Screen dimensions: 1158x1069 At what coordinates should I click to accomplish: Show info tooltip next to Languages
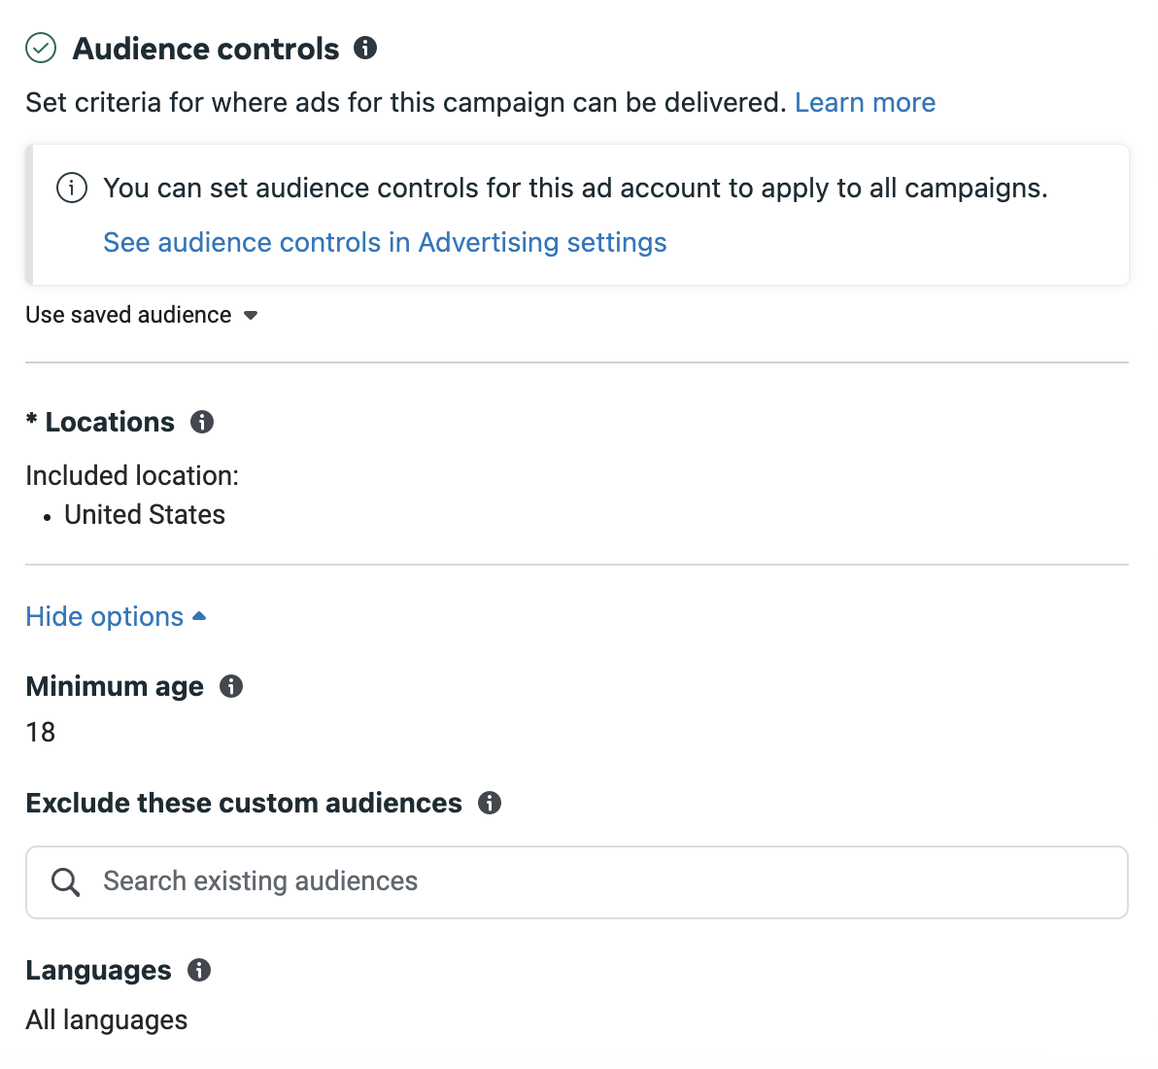pyautogui.click(x=198, y=970)
